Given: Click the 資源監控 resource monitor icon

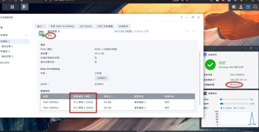Looking at the screenshot, I should pos(205,94).
